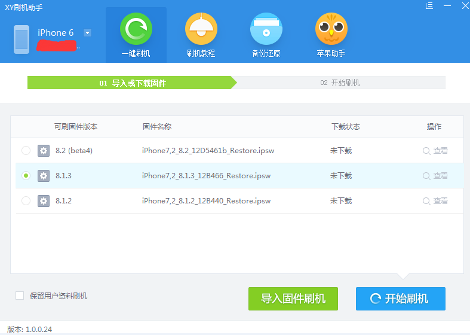The height and width of the screenshot is (335, 470).
Task: Click the 开始刷机 start flashing button
Action: (401, 299)
